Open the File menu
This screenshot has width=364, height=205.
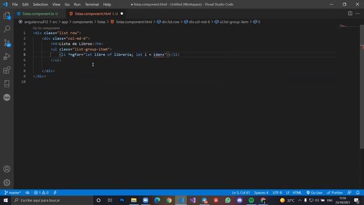click(15, 5)
